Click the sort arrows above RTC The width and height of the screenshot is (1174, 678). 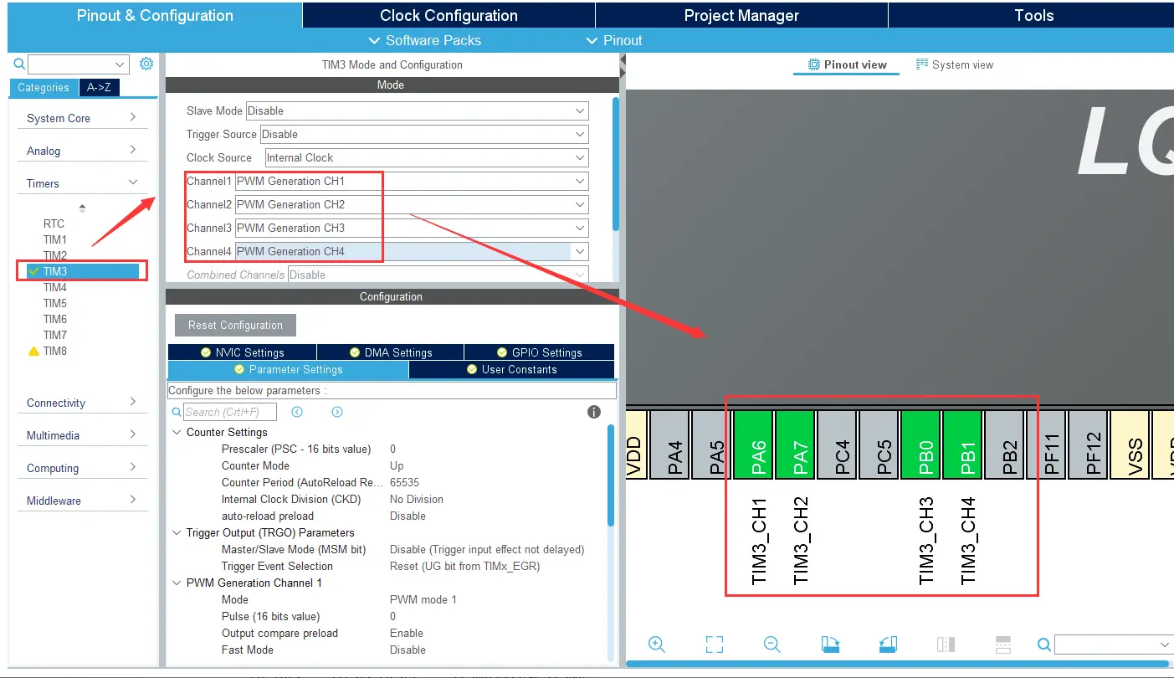[82, 208]
